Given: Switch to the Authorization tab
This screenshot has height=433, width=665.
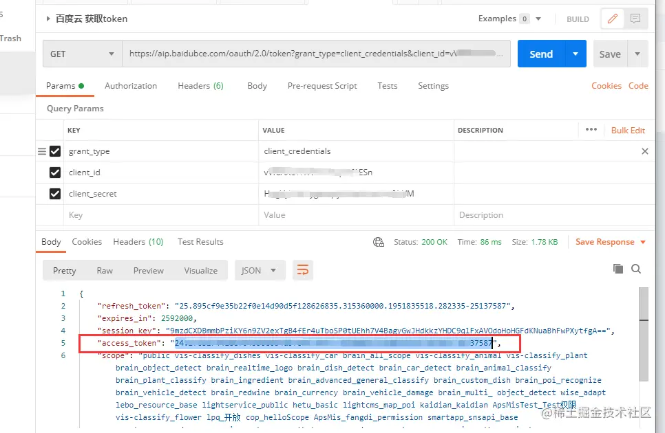Looking at the screenshot, I should tap(131, 85).
